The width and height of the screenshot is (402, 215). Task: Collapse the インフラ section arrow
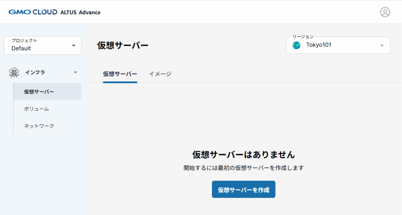(75, 72)
